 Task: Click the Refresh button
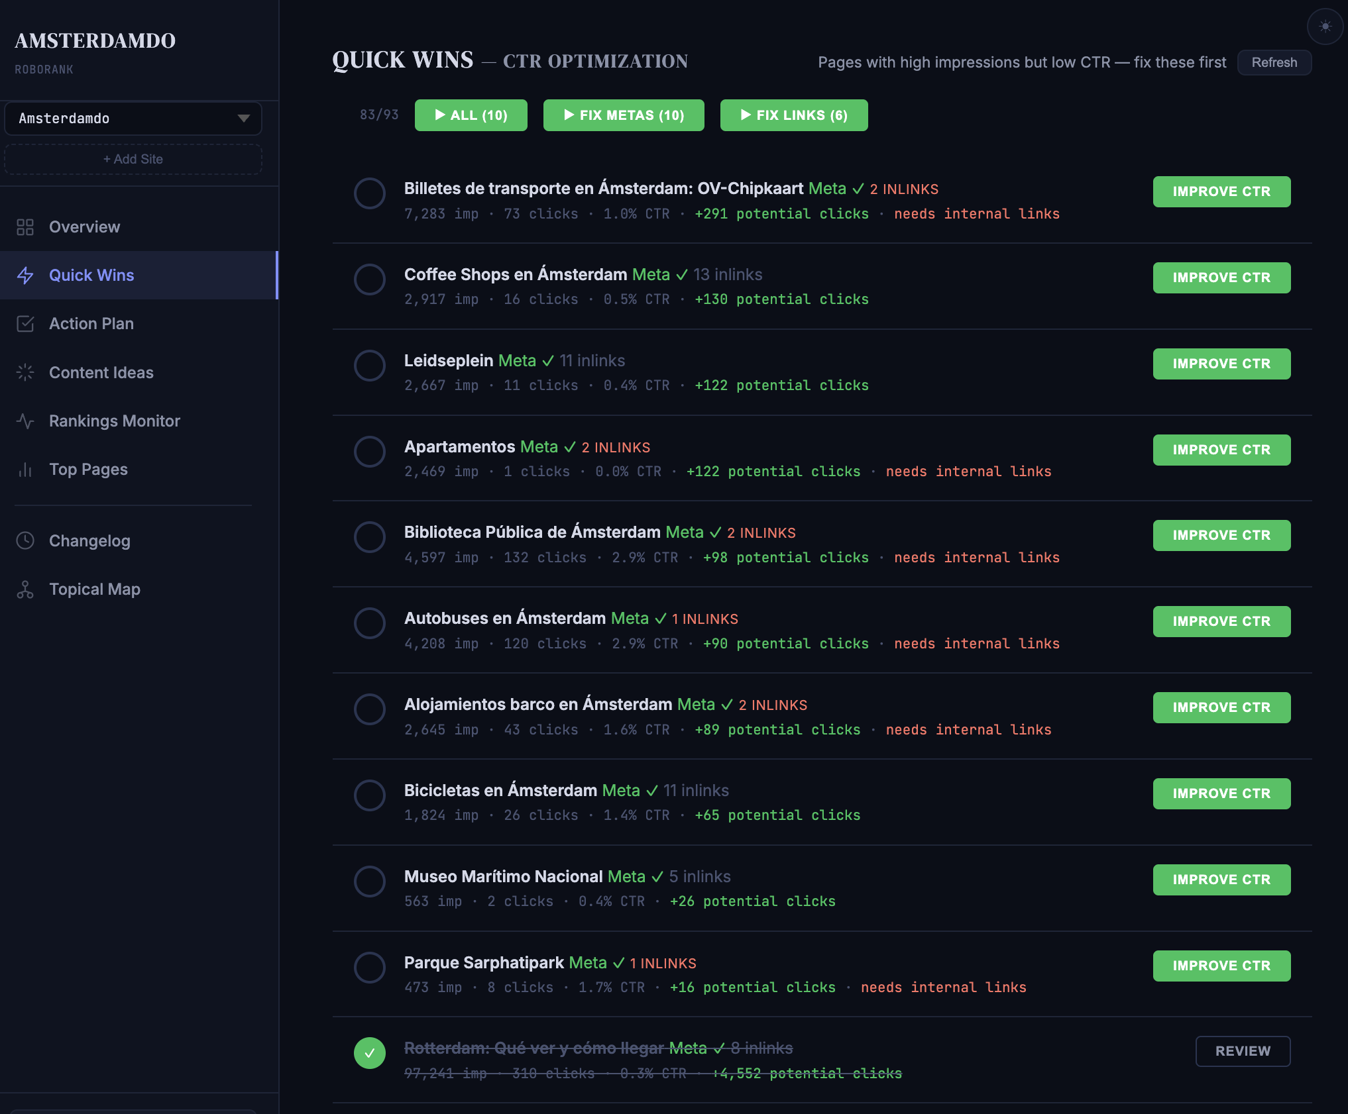tap(1274, 62)
